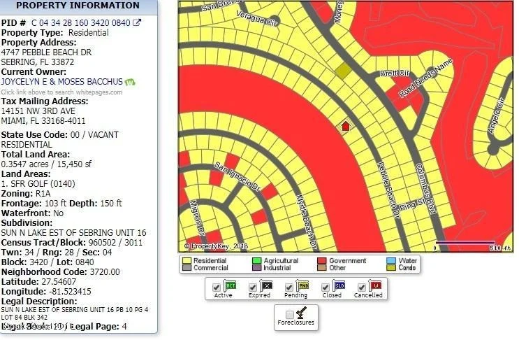Click owner link Joycelyn E & Moses Bacchus
Screen dimensions: 519x340
click(x=62, y=82)
